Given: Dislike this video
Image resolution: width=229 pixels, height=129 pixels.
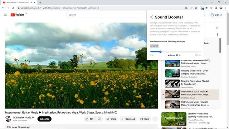Looking at the screenshot, I should pos(99,119).
